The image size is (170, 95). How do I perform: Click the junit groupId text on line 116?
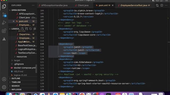pos(77,47)
